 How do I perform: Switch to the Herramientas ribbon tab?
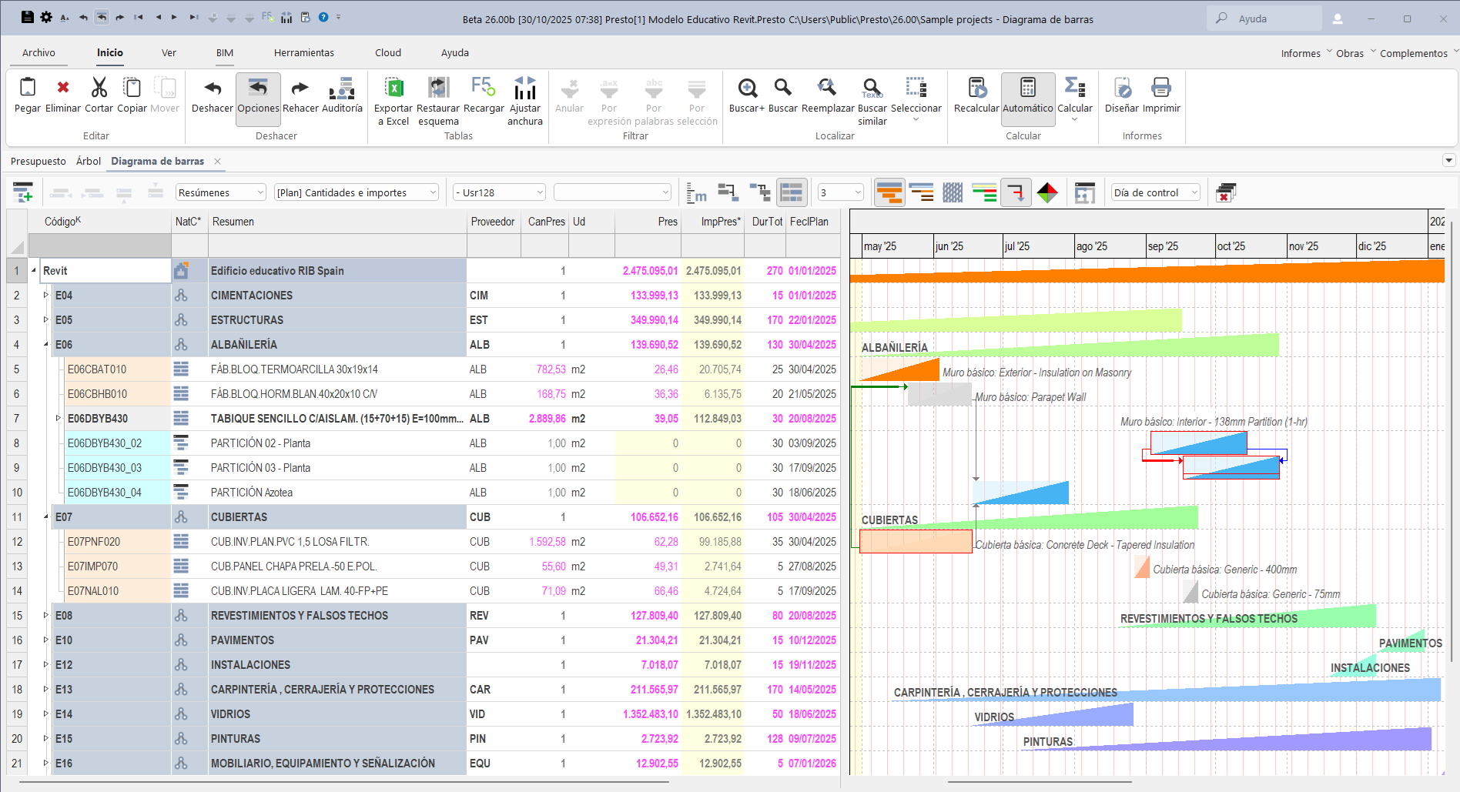[x=304, y=53]
